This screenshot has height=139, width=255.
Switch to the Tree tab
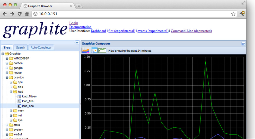7,48
